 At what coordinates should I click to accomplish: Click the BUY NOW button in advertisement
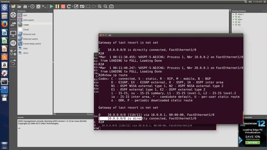pos(252,142)
